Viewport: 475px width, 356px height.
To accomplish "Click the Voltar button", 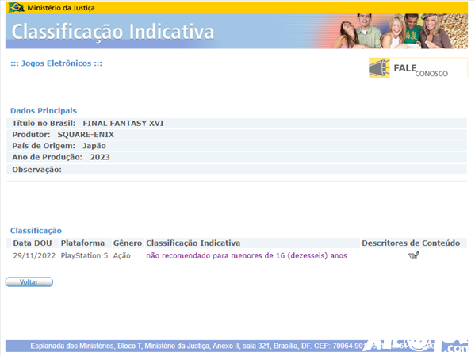I will coord(29,282).
